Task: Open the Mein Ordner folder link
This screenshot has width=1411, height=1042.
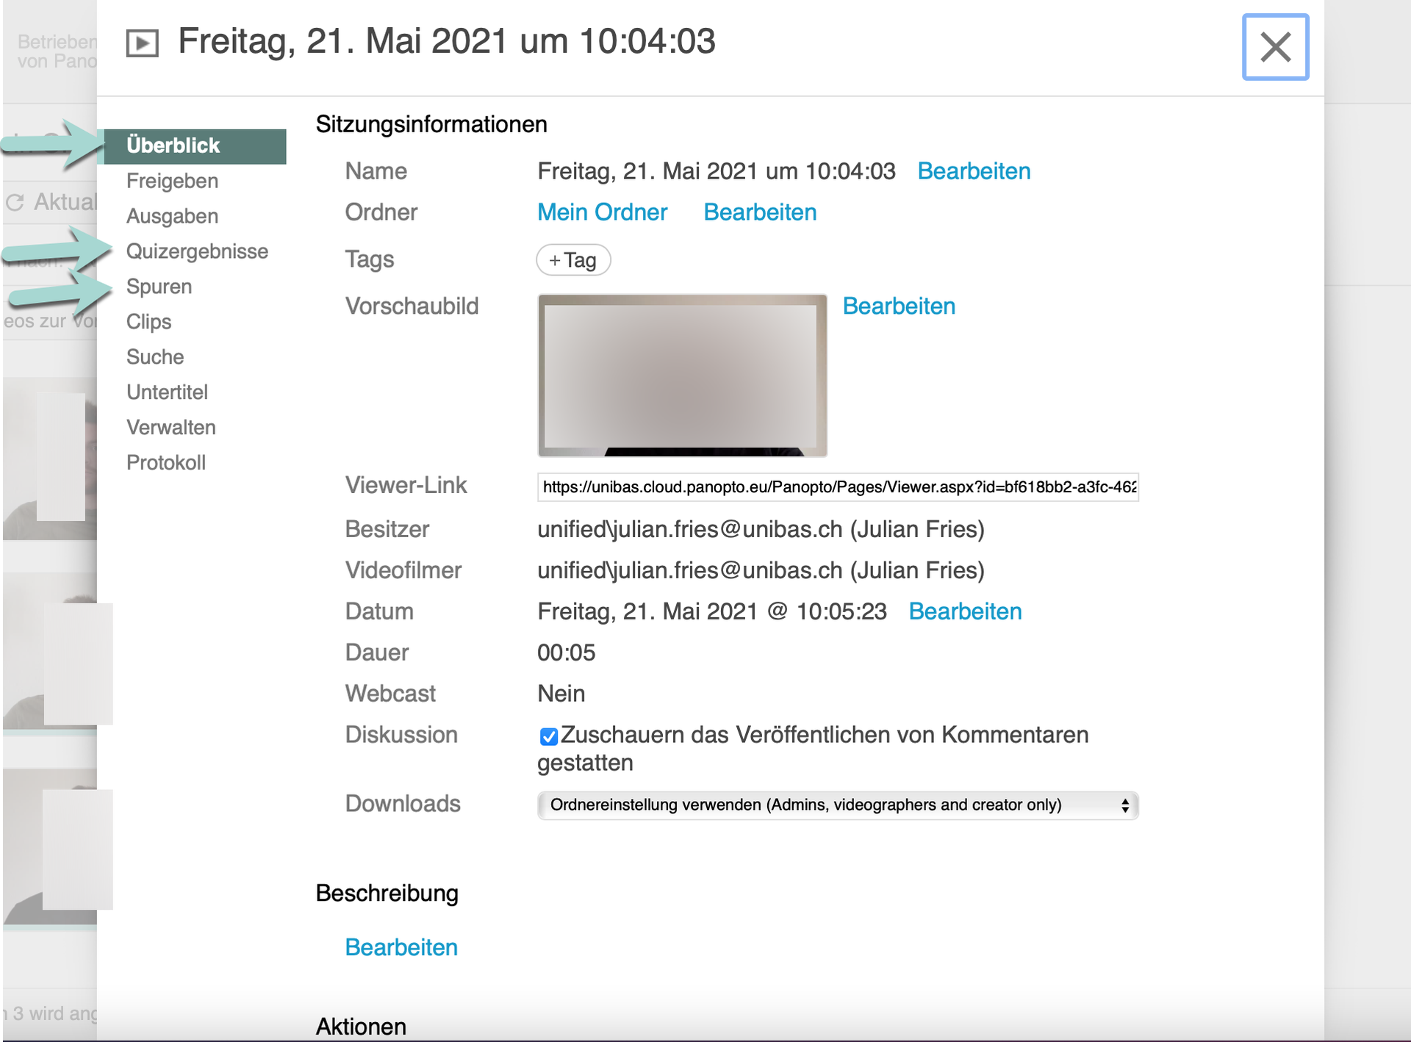Action: pyautogui.click(x=602, y=212)
